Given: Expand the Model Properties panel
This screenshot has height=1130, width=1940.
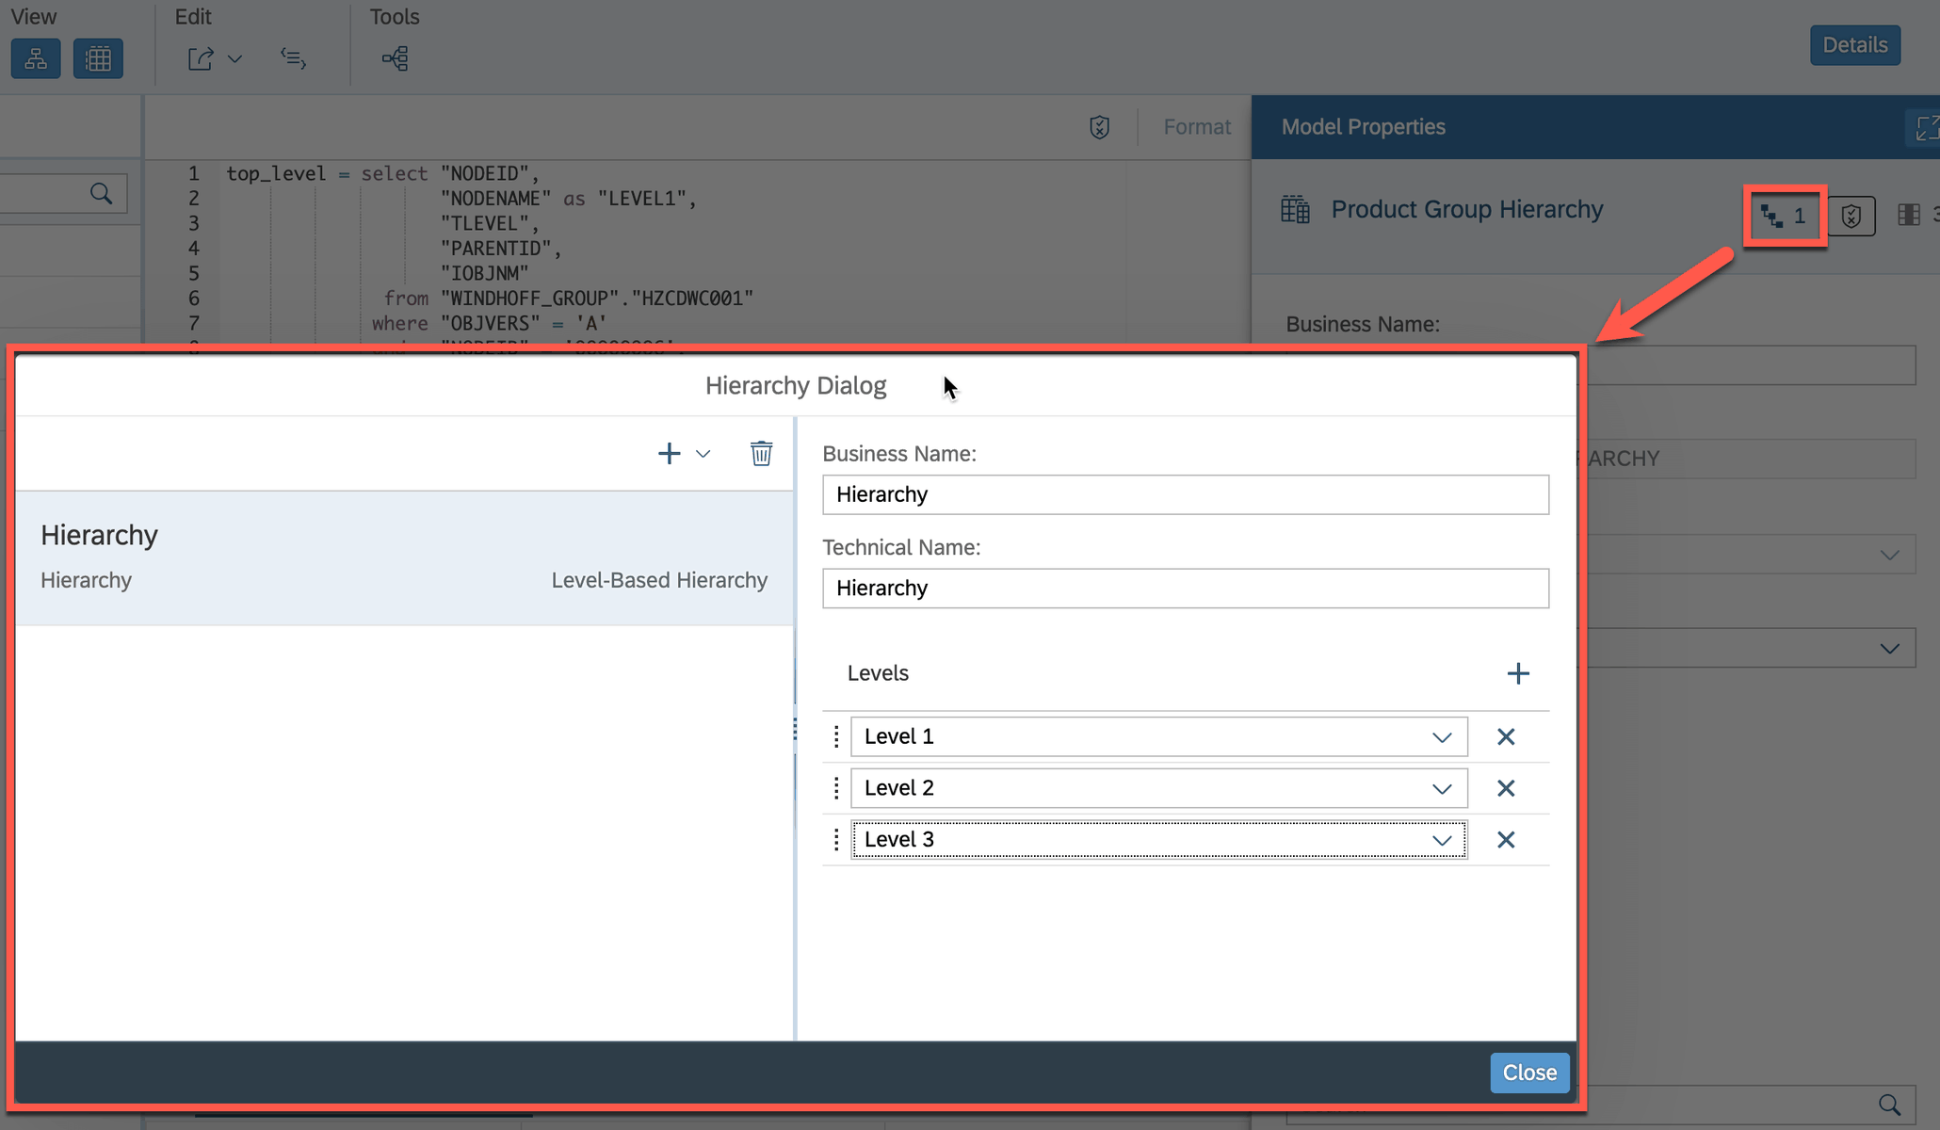Looking at the screenshot, I should click(x=1926, y=127).
